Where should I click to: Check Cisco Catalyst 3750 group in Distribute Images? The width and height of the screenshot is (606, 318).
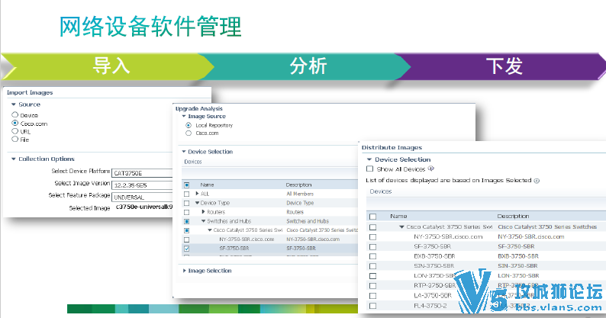[x=372, y=226]
